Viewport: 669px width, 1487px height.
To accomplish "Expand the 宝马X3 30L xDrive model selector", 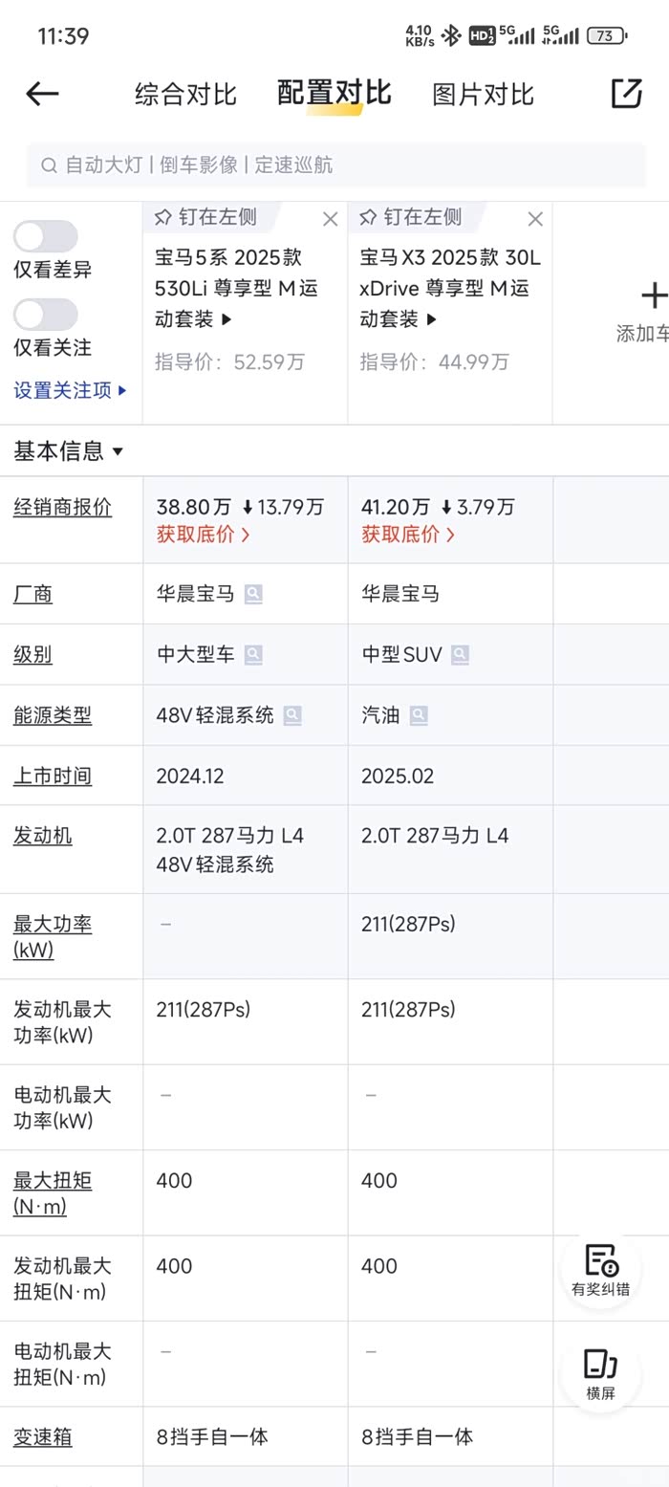I will 431,319.
